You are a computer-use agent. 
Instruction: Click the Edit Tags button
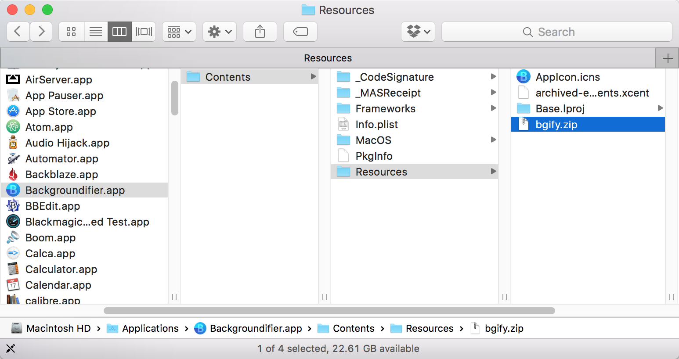coord(300,32)
